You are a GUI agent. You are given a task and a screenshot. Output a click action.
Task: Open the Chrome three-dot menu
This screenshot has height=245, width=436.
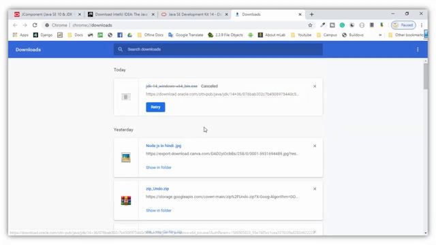click(422, 25)
